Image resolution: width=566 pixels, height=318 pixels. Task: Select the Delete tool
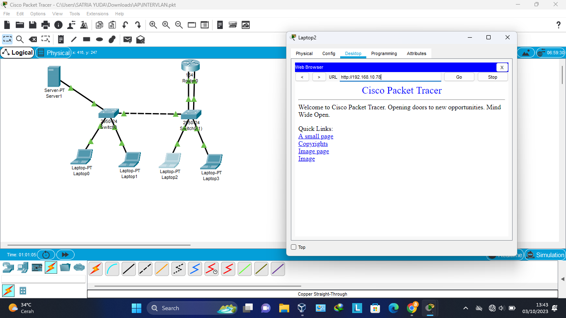point(33,39)
